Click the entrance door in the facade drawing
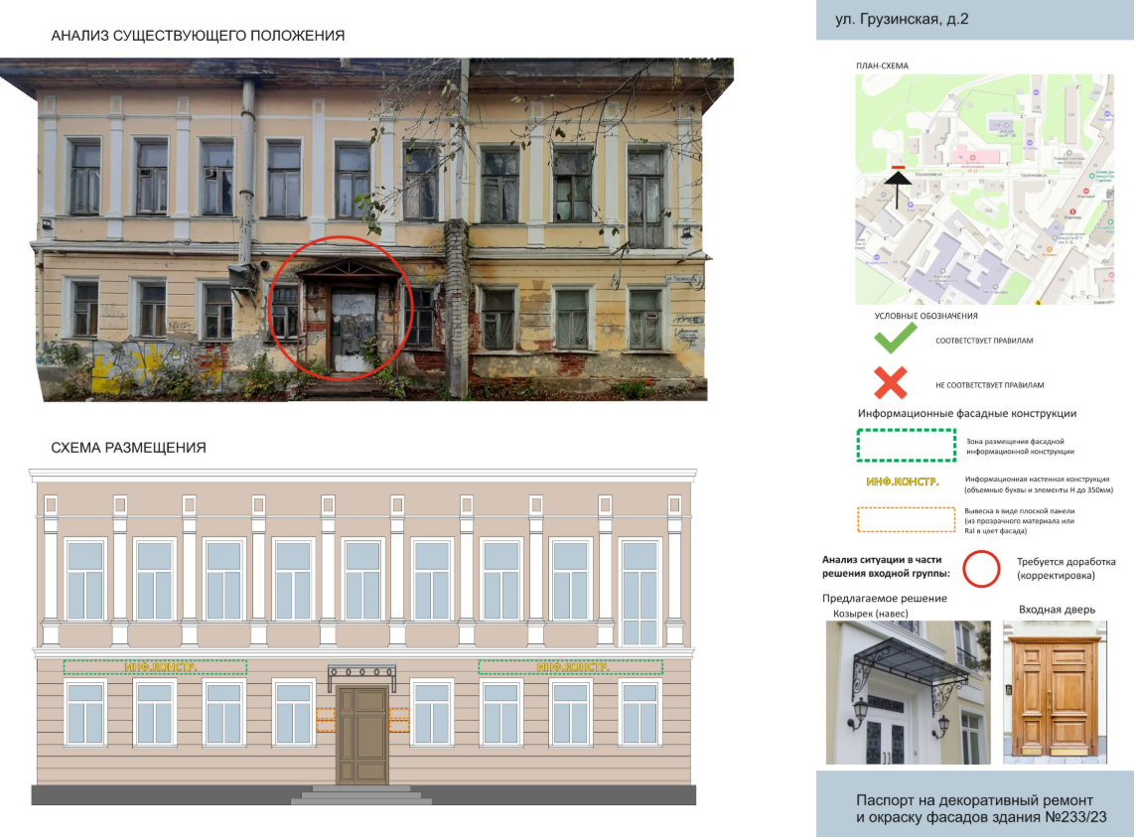Screen dimensions: 1135x837 pyautogui.click(x=361, y=735)
